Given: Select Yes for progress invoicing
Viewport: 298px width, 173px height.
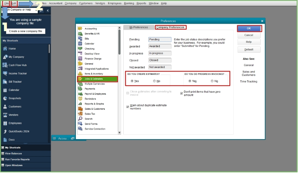Looking at the screenshot, I should pos(190,81).
